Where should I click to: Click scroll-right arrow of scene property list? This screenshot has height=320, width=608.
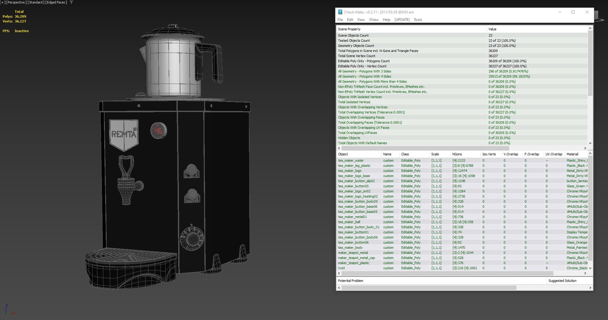585,148
